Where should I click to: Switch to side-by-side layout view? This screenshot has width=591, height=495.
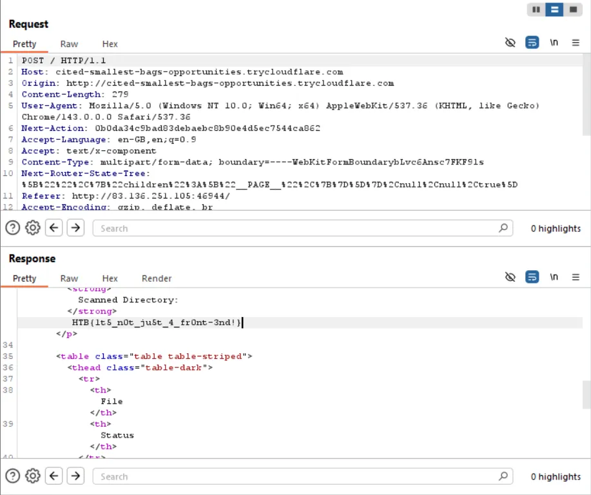tap(536, 10)
